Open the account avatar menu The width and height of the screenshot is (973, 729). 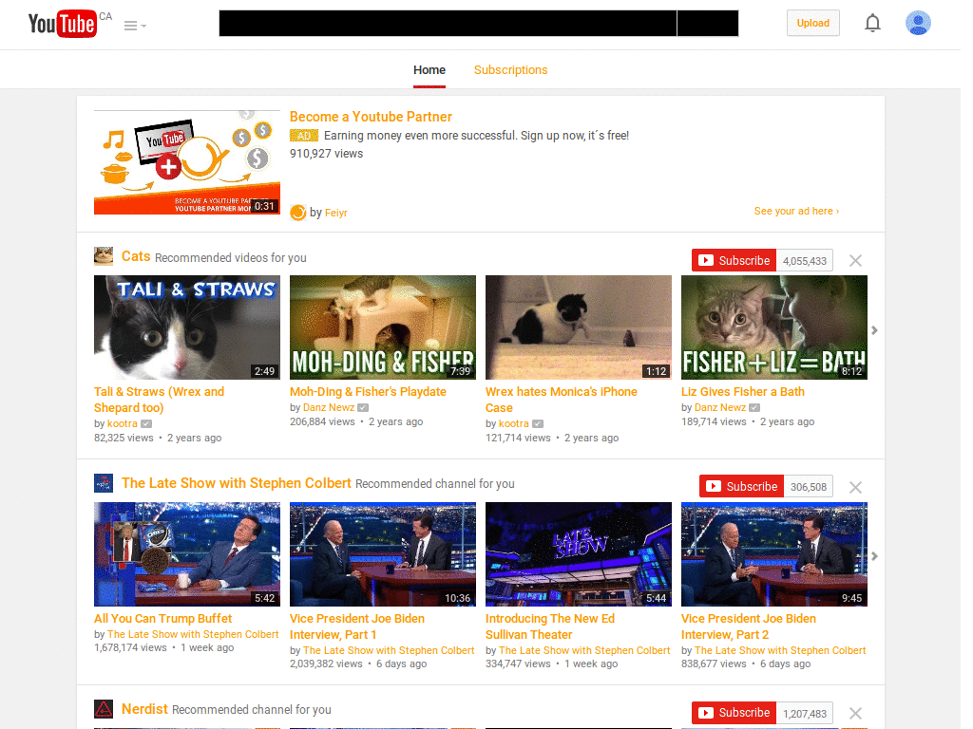coord(918,23)
